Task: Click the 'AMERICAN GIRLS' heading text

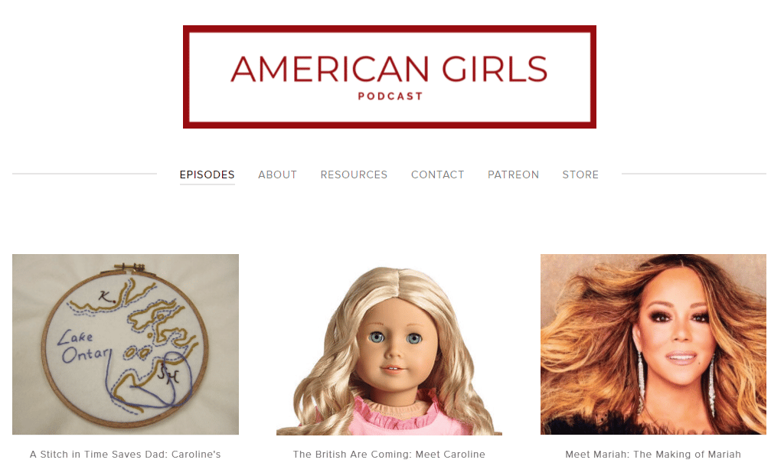Action: click(390, 69)
